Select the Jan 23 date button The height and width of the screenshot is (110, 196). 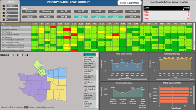(x=64, y=17)
